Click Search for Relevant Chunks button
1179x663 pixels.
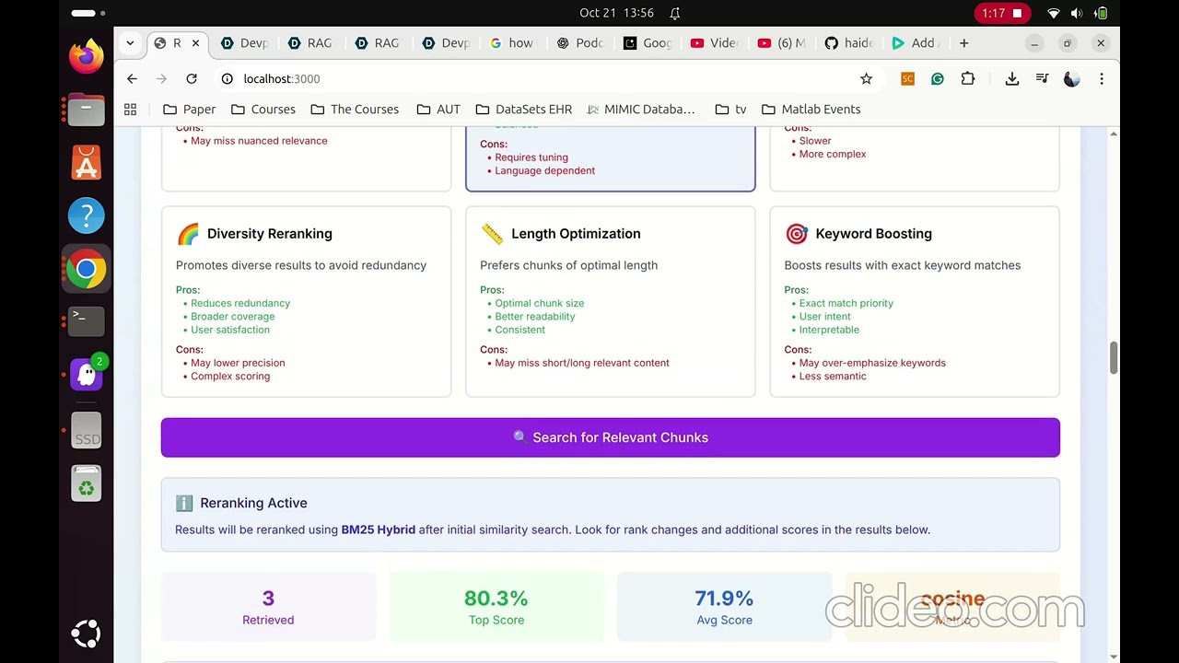point(611,437)
